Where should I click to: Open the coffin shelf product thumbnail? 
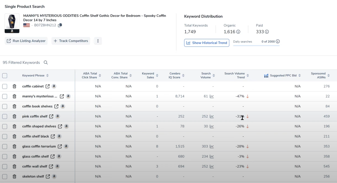12,23
